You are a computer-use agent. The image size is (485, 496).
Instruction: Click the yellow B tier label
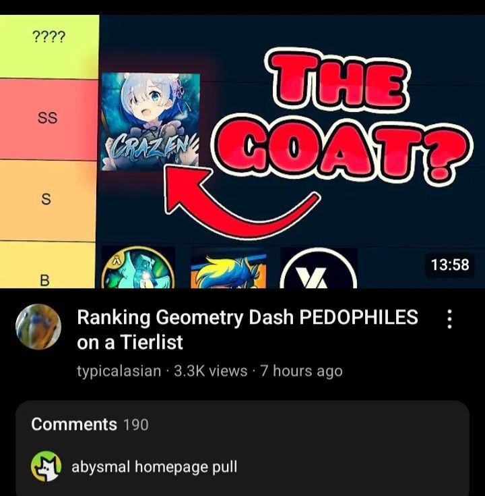tap(46, 265)
